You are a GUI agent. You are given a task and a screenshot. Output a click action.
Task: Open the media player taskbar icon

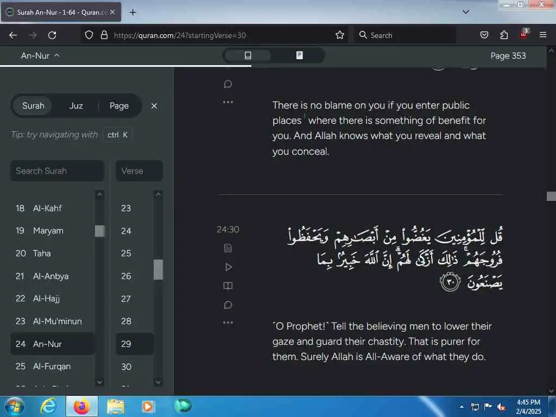click(x=148, y=406)
